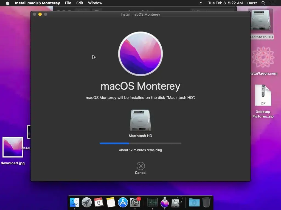This screenshot has height=210, width=281.
Task: Click the date and time in menu bar
Action: pos(226,3)
